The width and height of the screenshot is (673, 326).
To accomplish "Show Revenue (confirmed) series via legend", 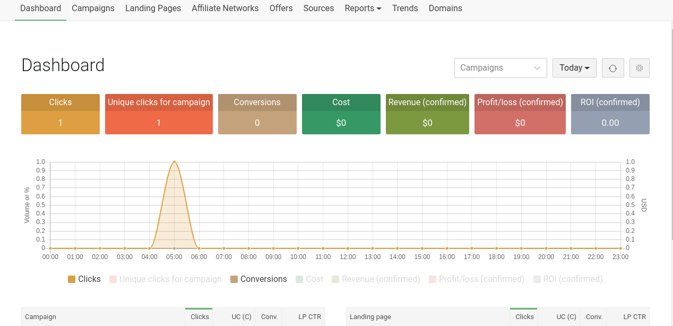I will (x=376, y=279).
